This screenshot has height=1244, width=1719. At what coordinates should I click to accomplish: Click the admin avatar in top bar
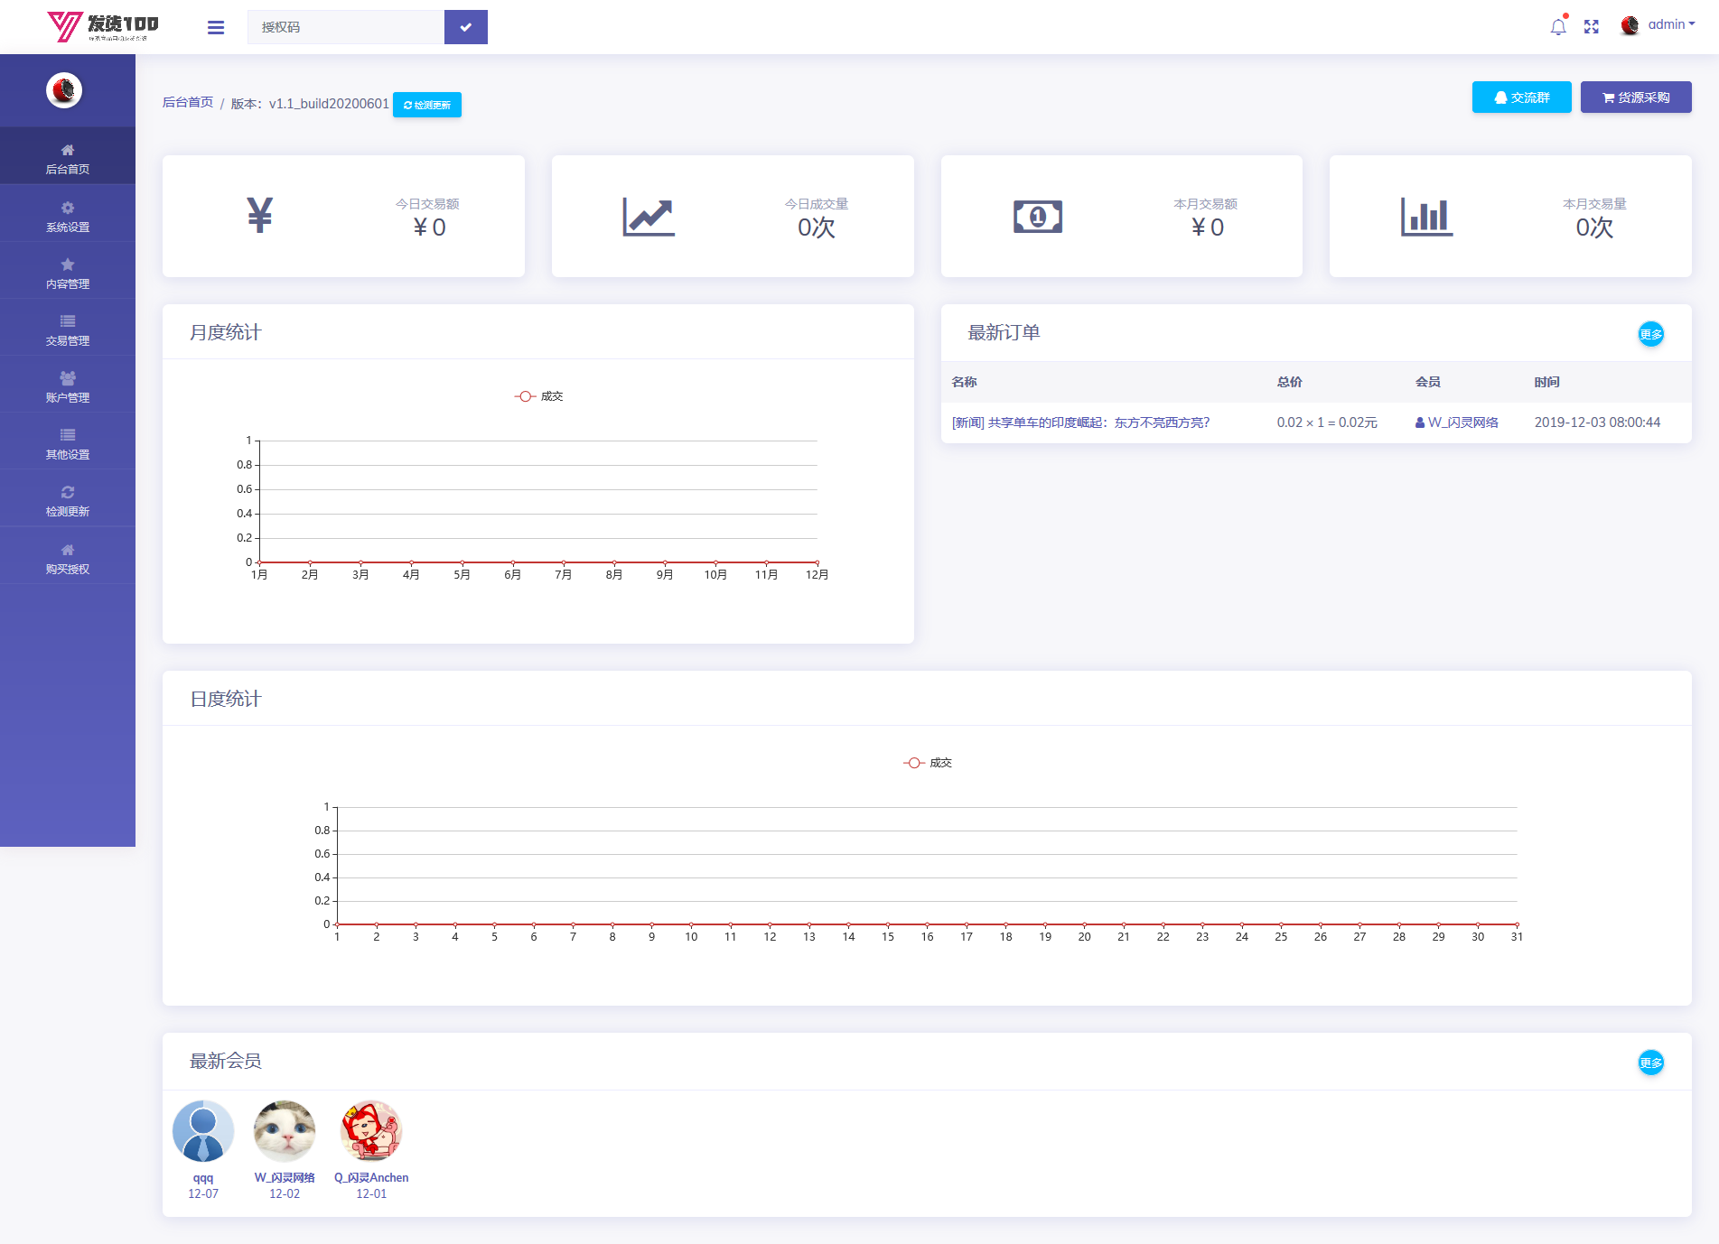[x=1630, y=25]
